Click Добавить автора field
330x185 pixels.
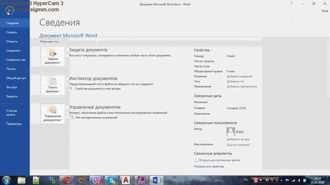tap(238, 139)
